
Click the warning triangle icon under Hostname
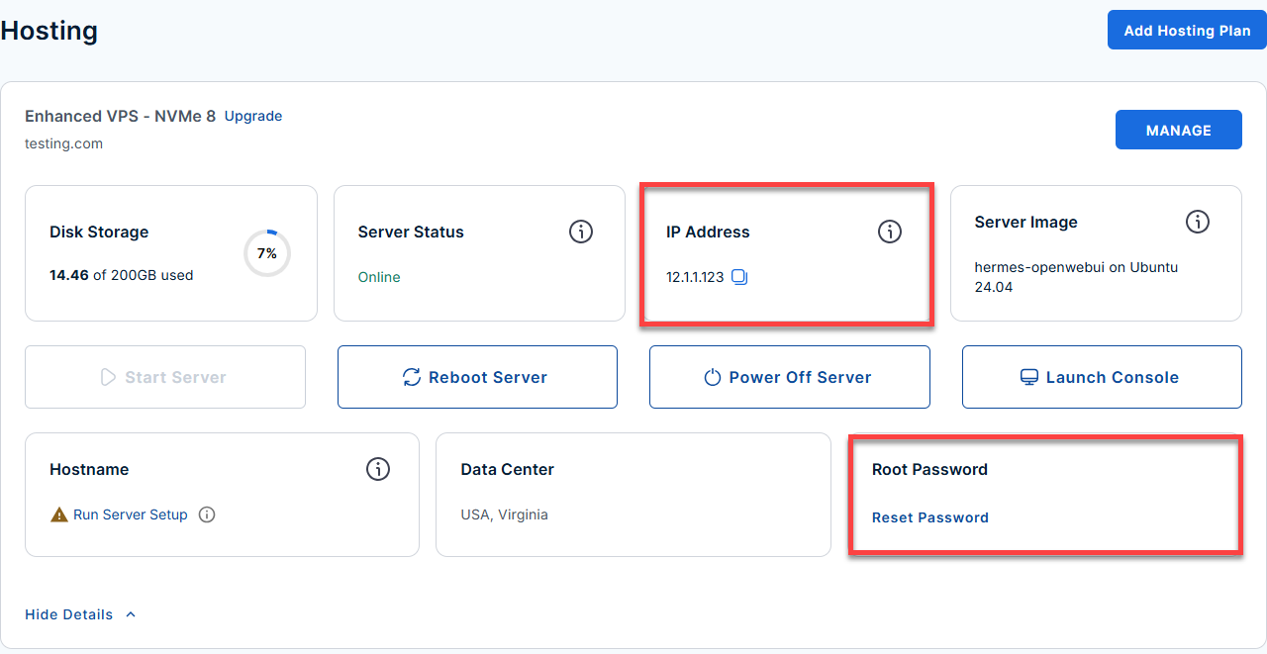point(58,514)
